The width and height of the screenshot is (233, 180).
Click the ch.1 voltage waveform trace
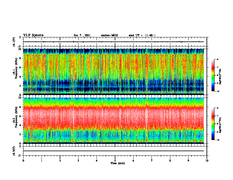[x=114, y=42]
